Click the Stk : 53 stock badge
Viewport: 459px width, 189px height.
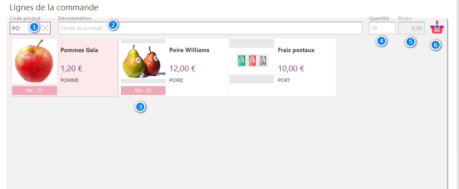pyautogui.click(x=143, y=90)
